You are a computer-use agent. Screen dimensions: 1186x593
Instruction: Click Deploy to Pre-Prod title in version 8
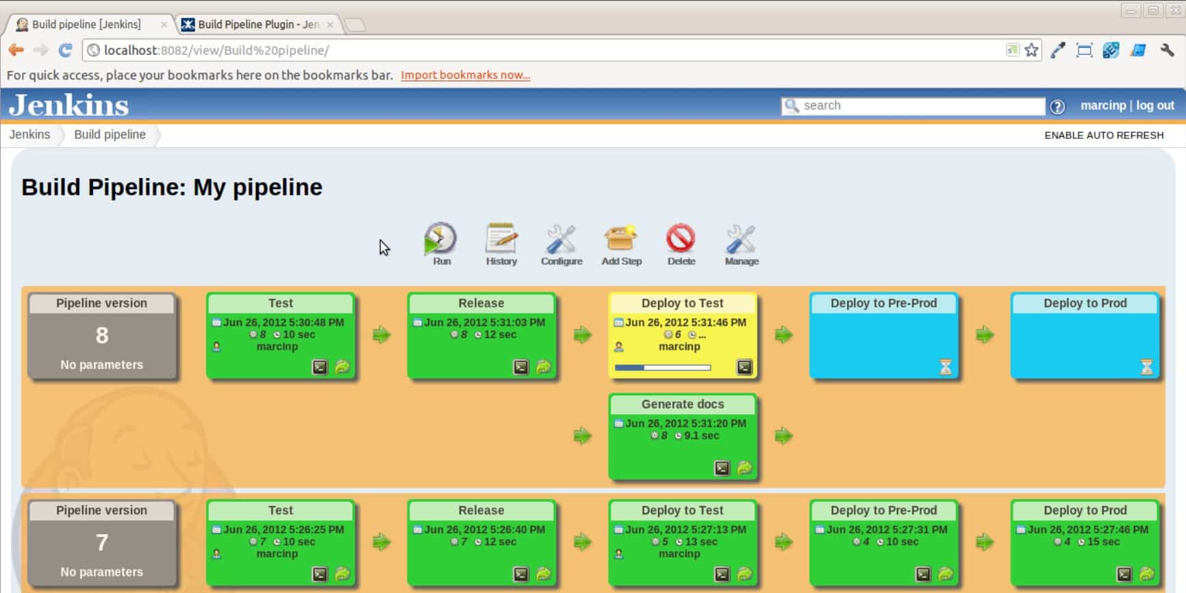pos(883,303)
